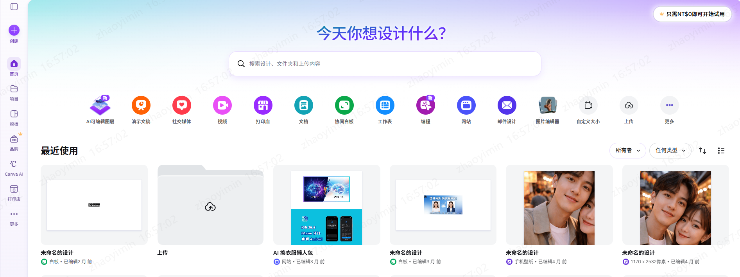Open the 1170 x 2532像素 design thumbnail
740x277 pixels.
click(x=675, y=205)
